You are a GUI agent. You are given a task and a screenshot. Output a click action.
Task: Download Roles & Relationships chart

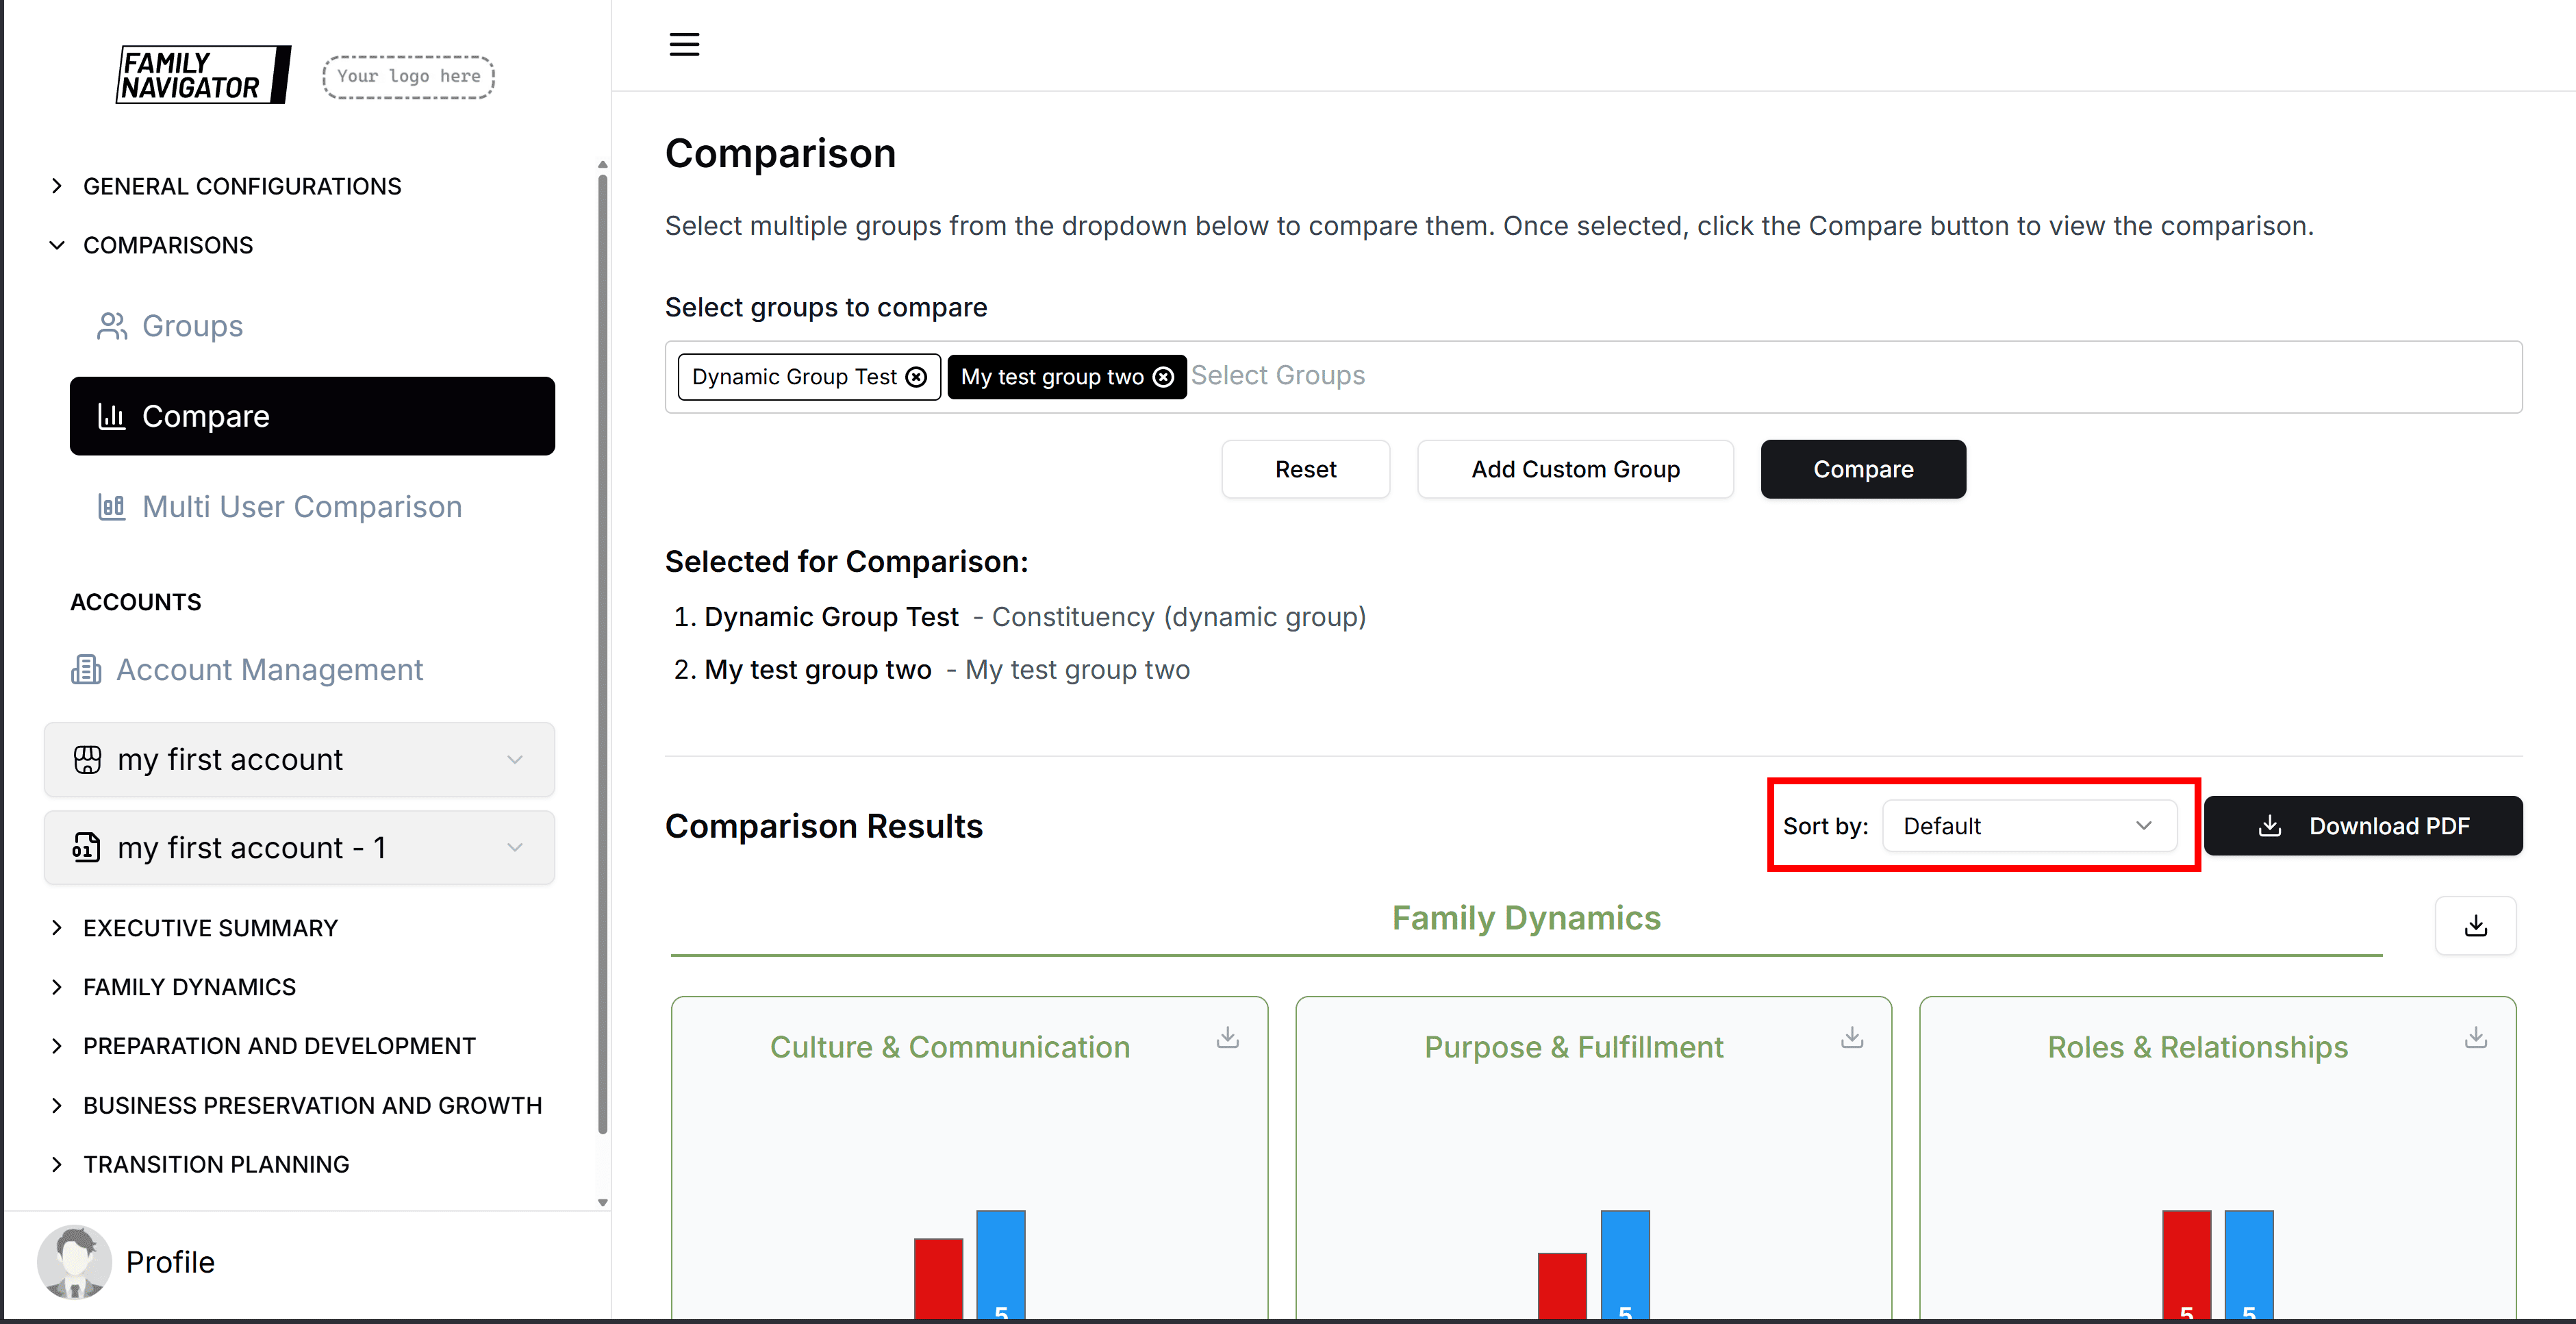coord(2475,1038)
